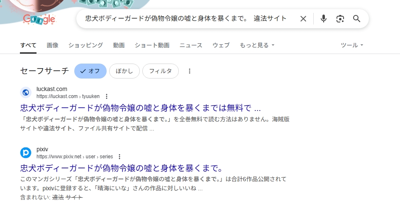Open luckast result three-dot menu
Viewport: 400px width, 209px height.
107,96
